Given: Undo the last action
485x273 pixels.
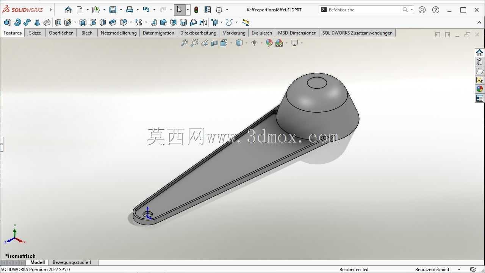Looking at the screenshot, I should (146, 10).
